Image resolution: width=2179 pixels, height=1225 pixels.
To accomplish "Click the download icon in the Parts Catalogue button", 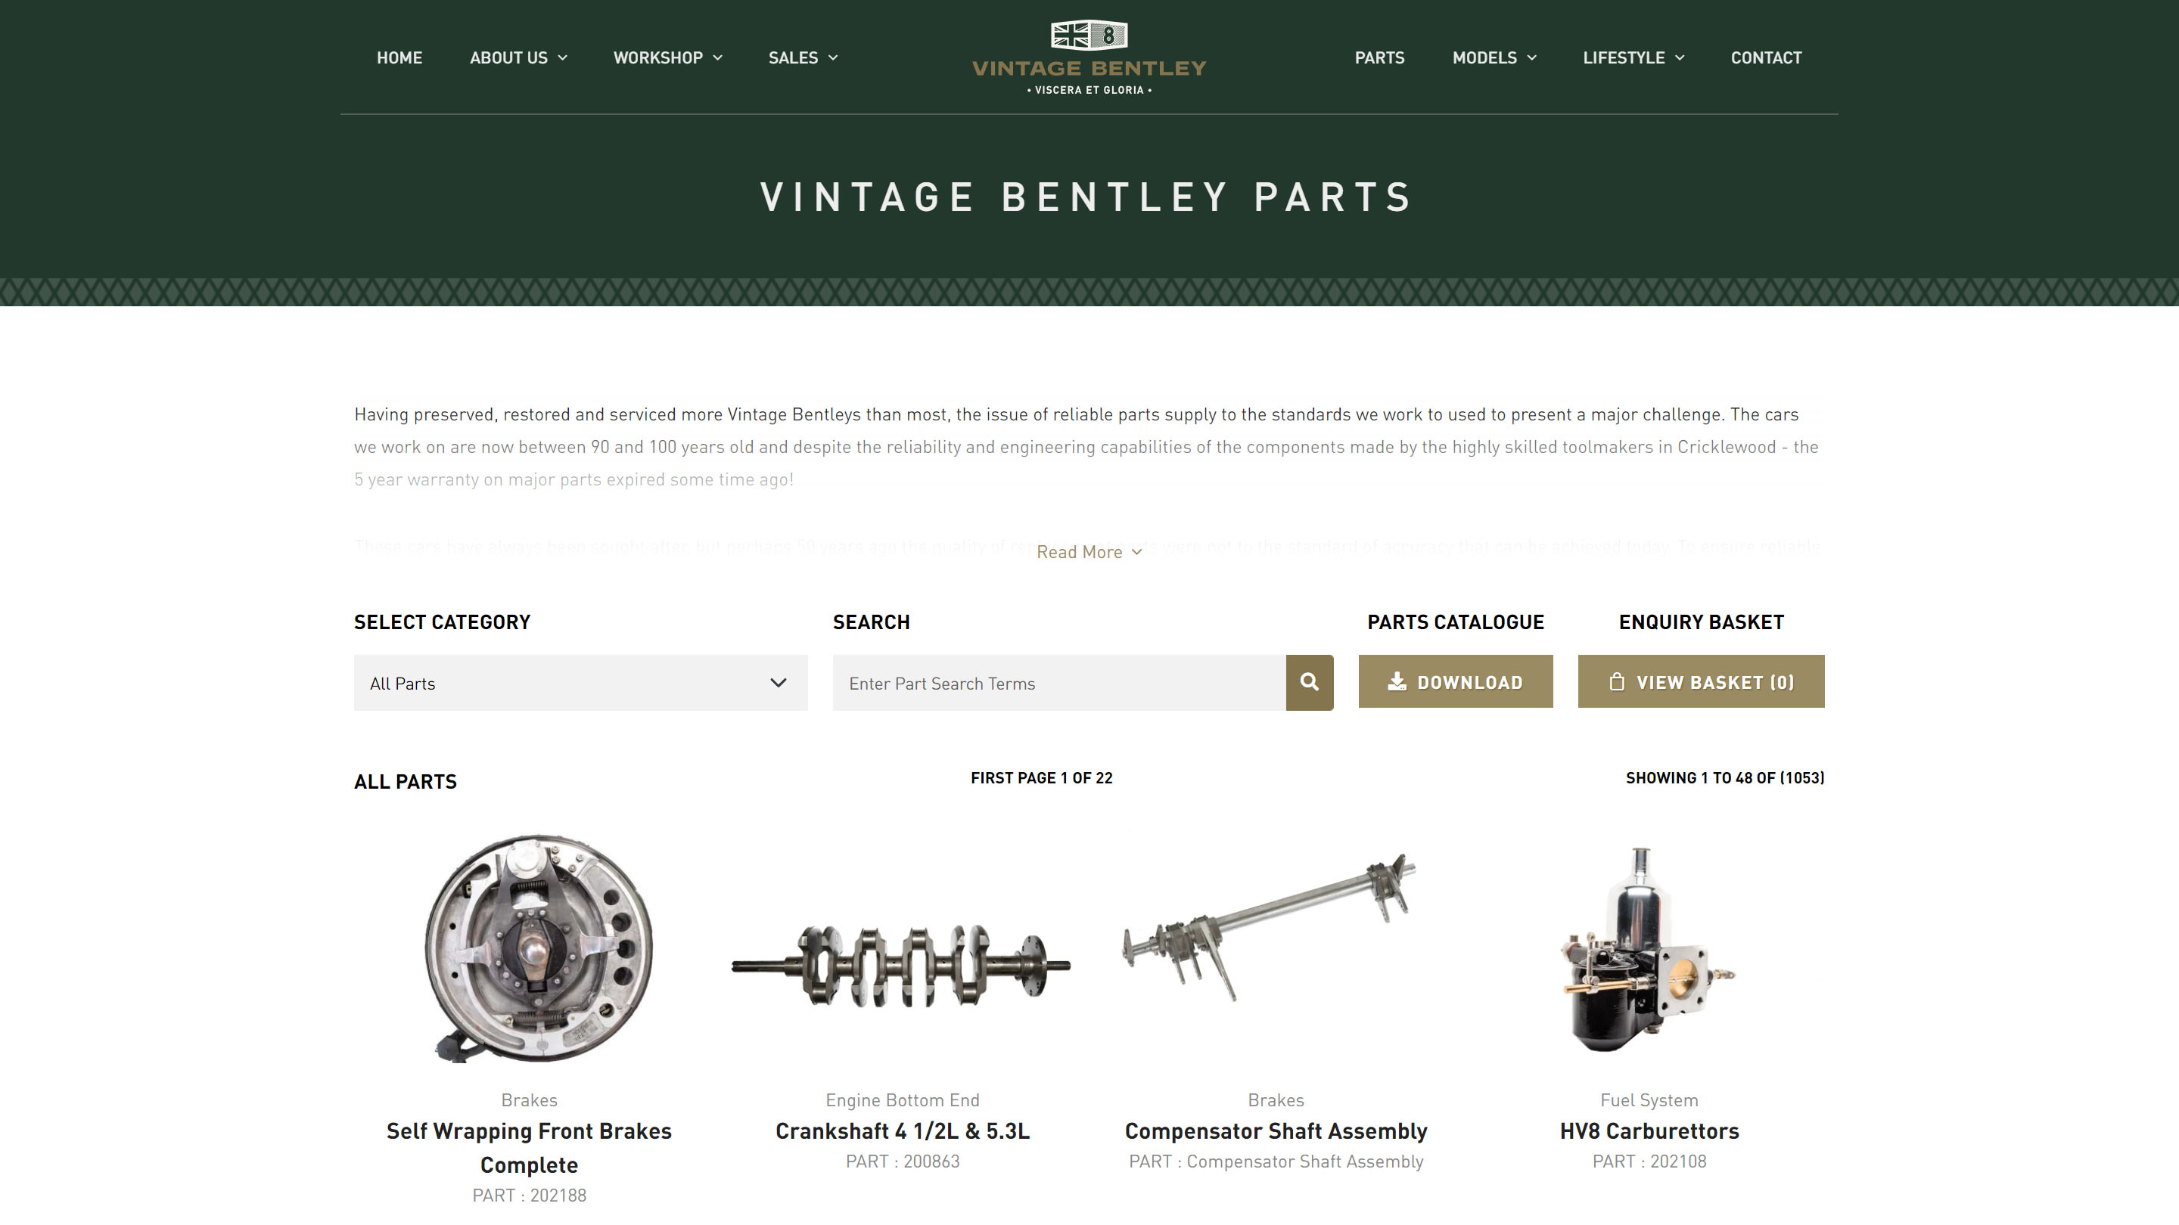I will 1397,681.
